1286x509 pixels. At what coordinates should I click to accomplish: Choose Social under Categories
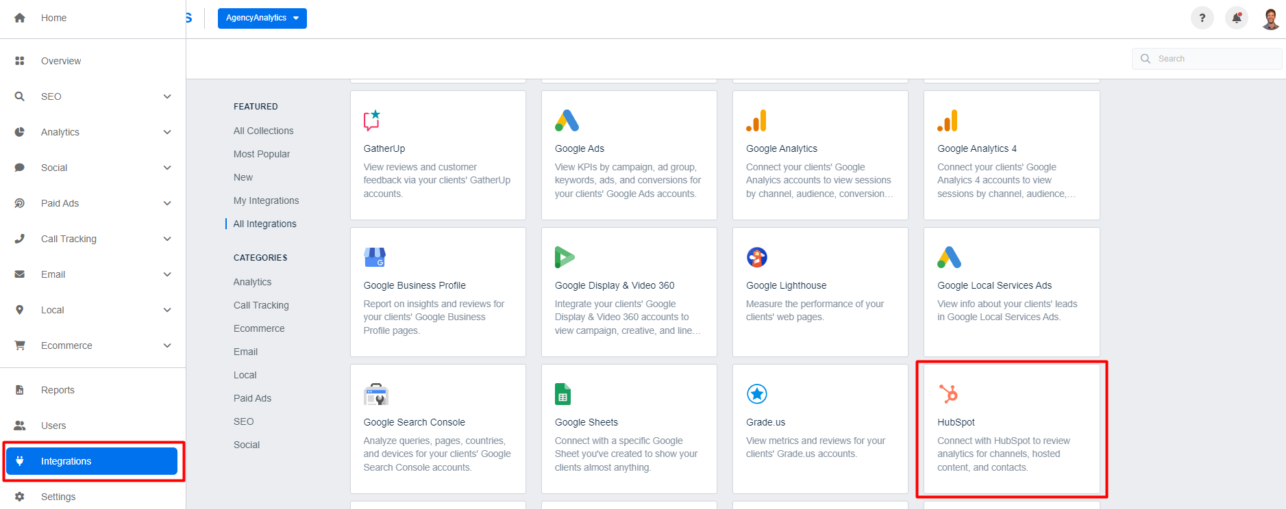pyautogui.click(x=247, y=445)
